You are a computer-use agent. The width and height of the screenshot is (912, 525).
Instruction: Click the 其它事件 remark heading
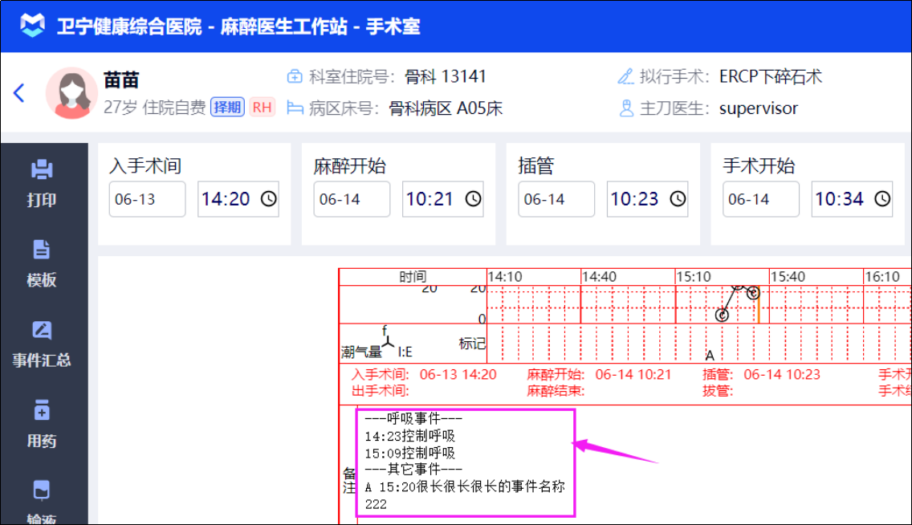click(x=413, y=469)
